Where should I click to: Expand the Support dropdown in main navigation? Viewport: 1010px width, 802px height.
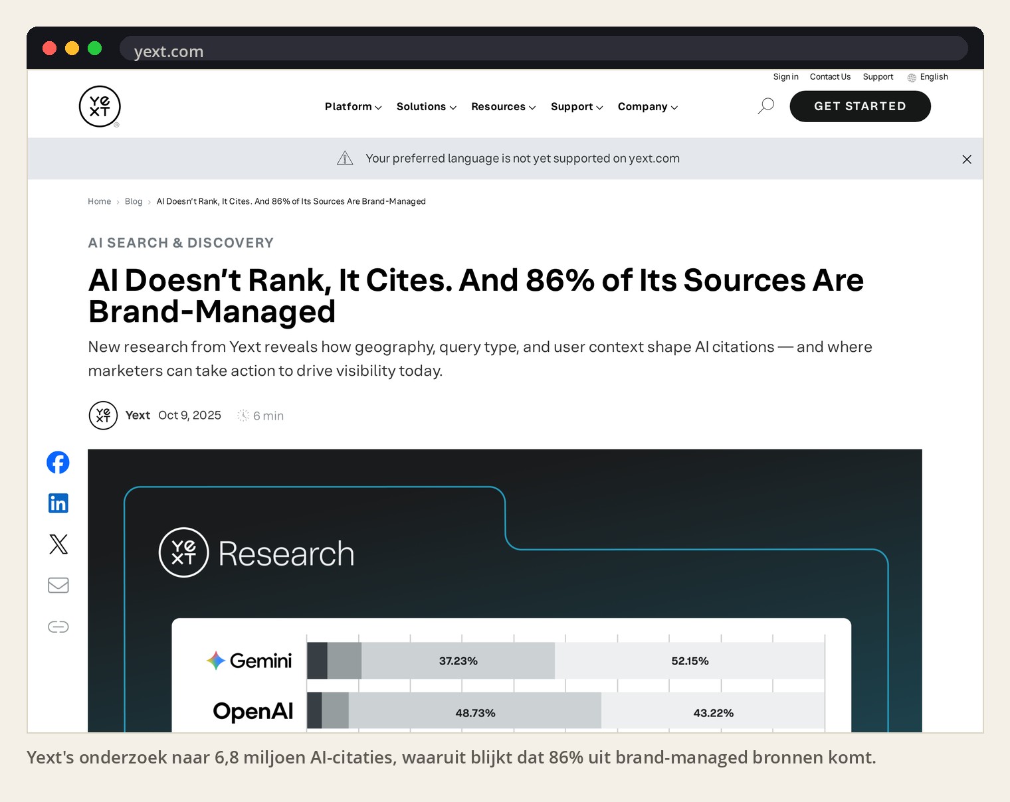577,107
